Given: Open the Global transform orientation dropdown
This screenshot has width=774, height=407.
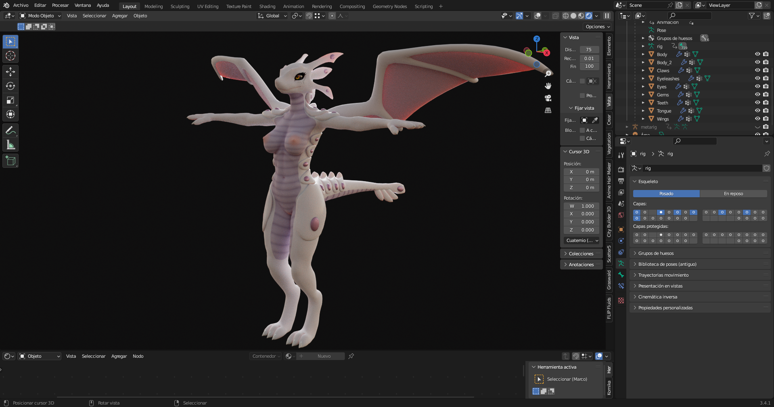Looking at the screenshot, I should 272,16.
